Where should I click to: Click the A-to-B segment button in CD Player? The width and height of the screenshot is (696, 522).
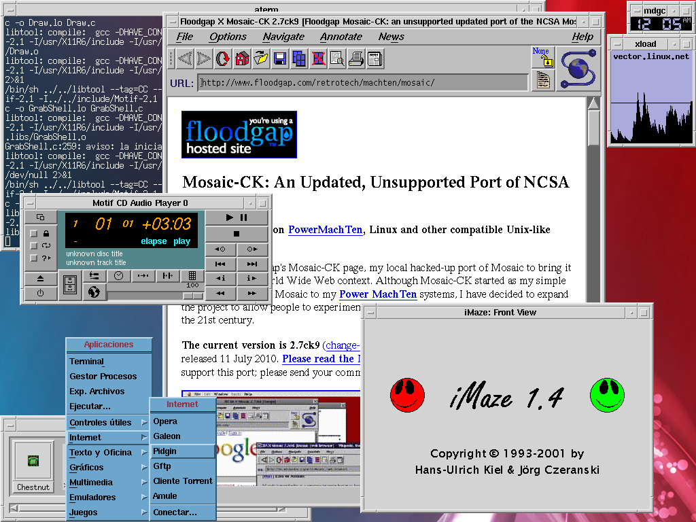[143, 276]
